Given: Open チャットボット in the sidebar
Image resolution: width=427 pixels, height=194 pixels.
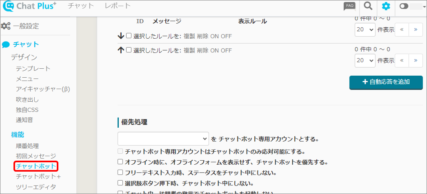Looking at the screenshot, I should coord(36,166).
